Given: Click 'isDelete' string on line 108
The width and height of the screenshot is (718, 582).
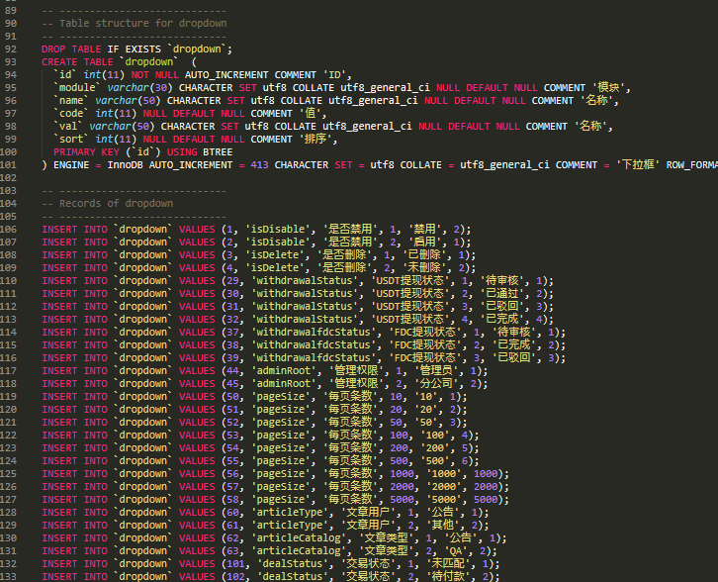Looking at the screenshot, I should [x=278, y=254].
